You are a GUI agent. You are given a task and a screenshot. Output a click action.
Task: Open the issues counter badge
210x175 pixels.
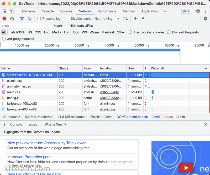pyautogui.click(x=186, y=11)
